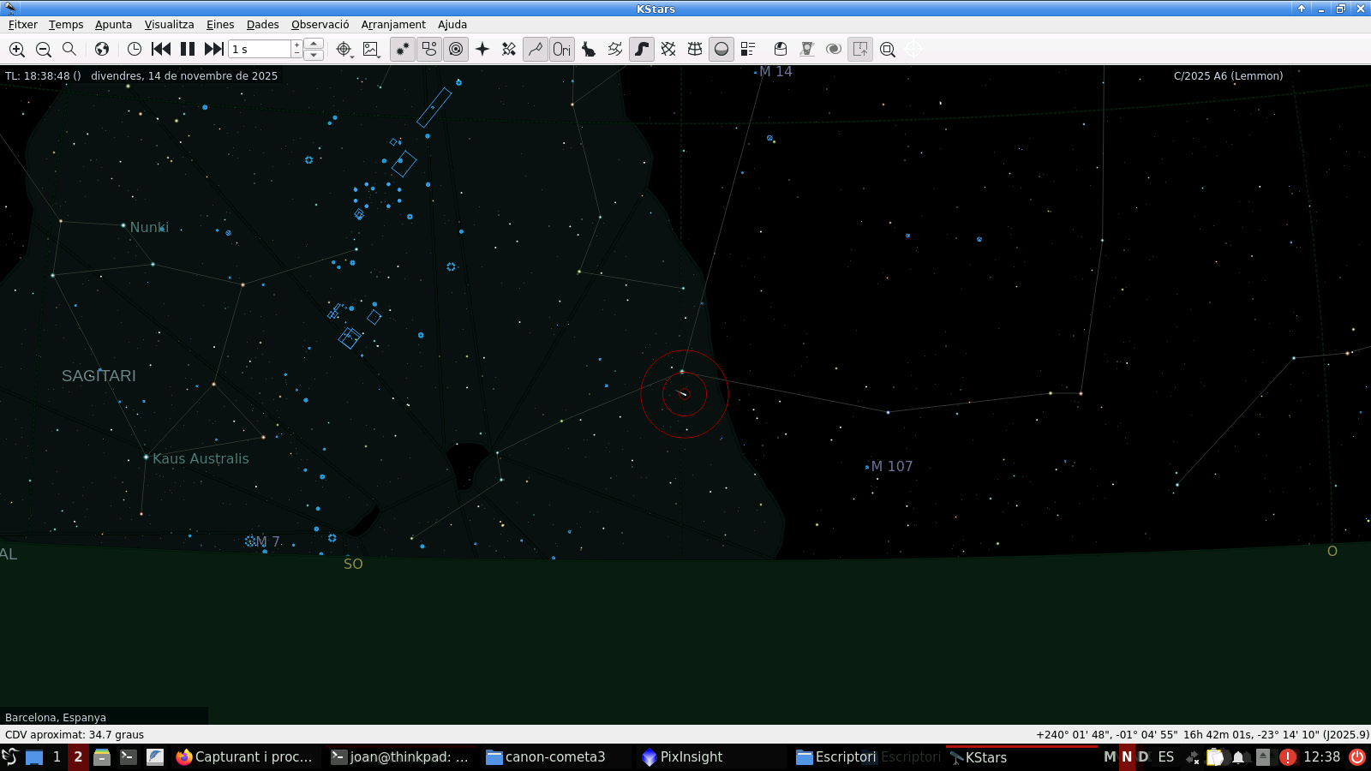Viewport: 1371px width, 771px height.
Task: Open the What's Interesting search icon
Action: pos(888,50)
